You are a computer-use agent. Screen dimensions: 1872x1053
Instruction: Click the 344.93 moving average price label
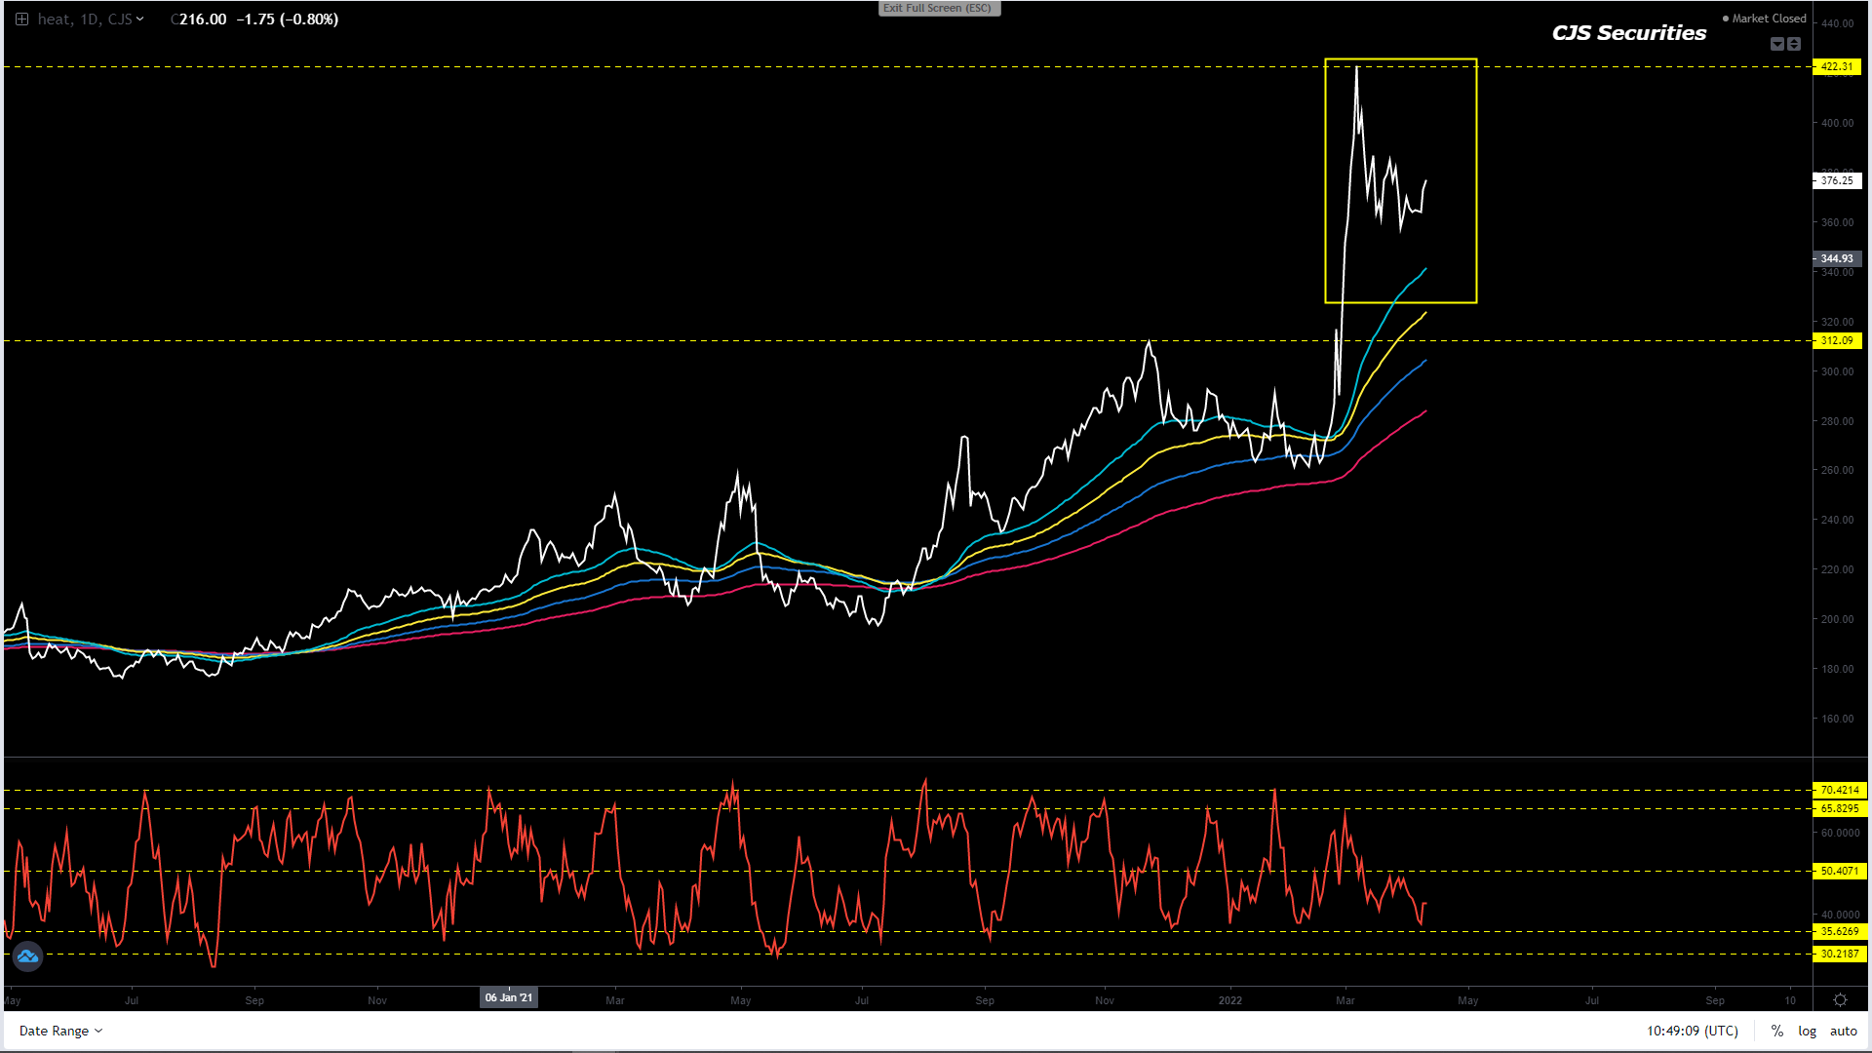pos(1837,258)
